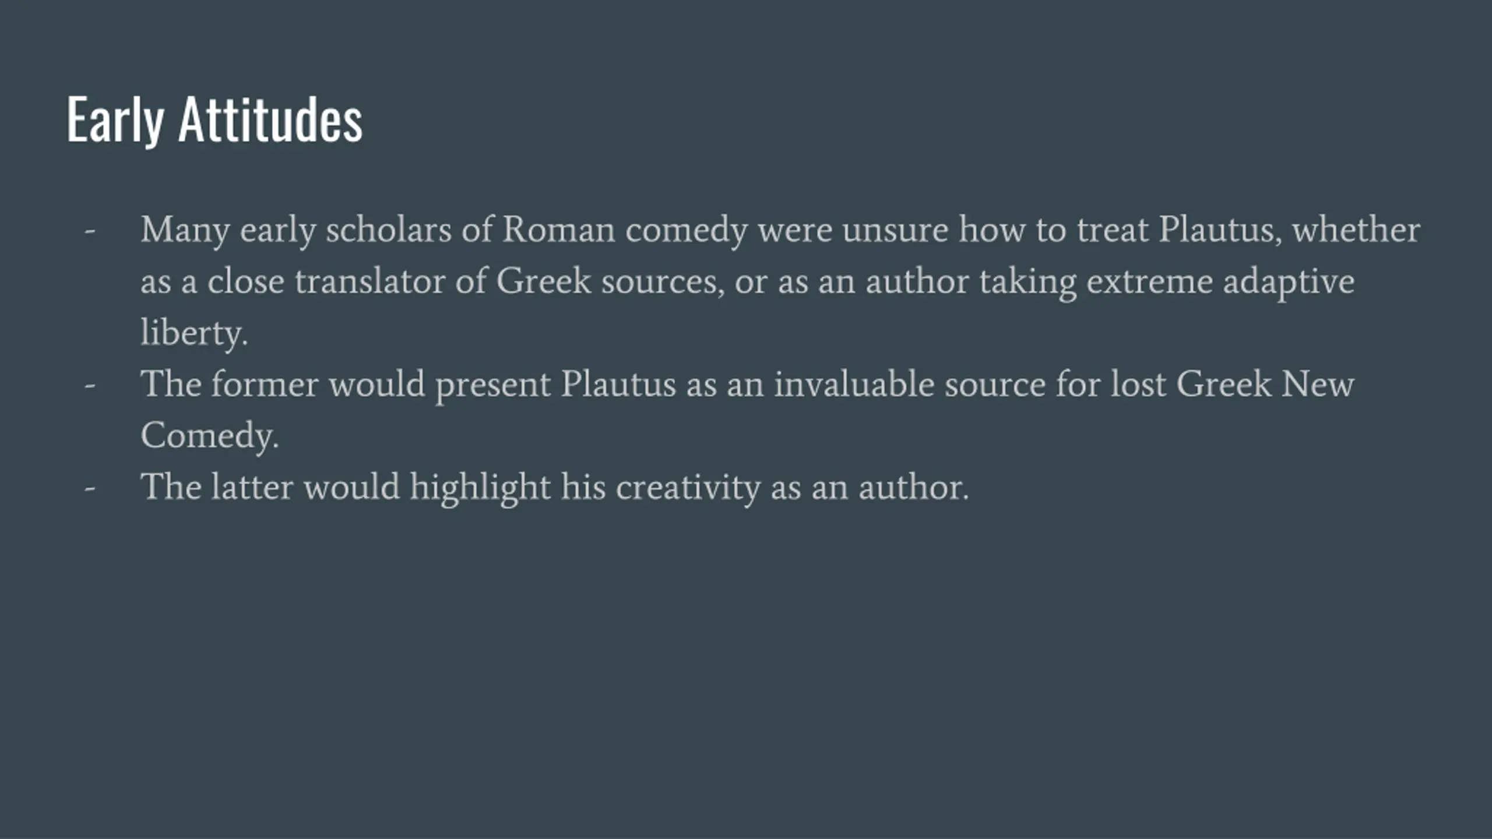Click the word 'liberty.' in the first bullet
1492x839 pixels.
point(194,333)
